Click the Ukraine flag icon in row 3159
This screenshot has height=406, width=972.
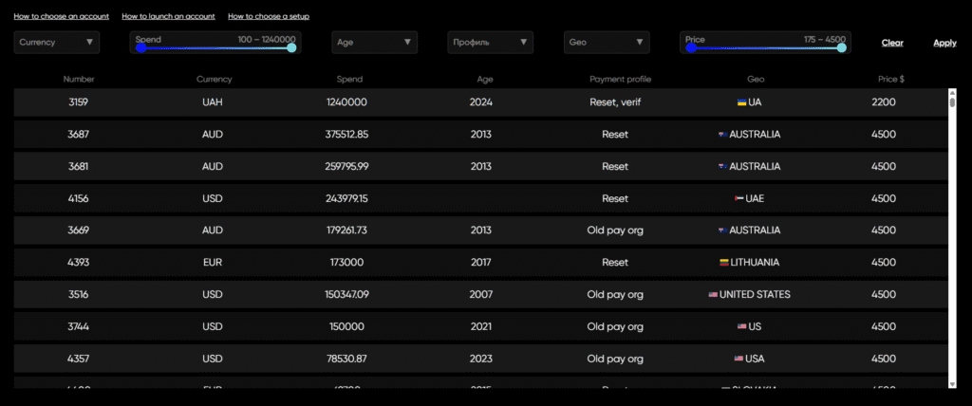(741, 102)
